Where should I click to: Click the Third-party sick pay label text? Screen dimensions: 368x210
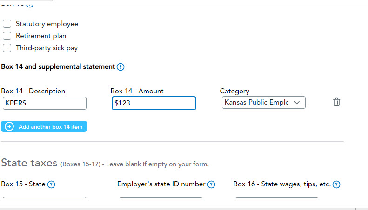pyautogui.click(x=47, y=47)
